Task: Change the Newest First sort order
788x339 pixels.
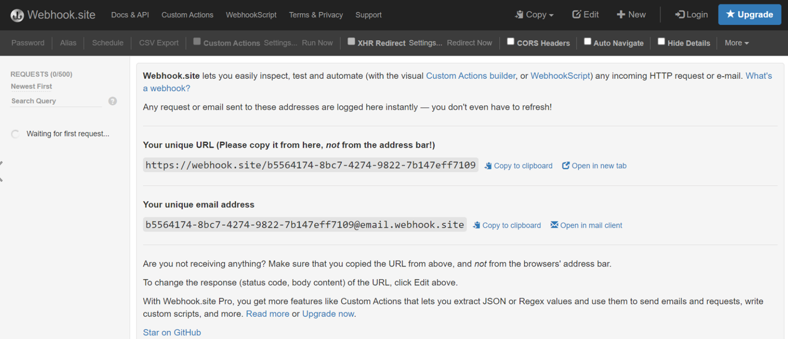Action: [31, 86]
